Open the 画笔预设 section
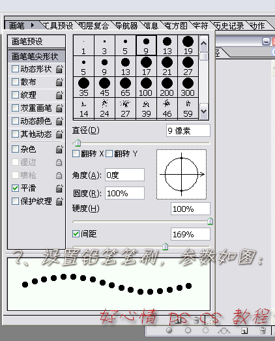The width and height of the screenshot is (275, 341). point(36,41)
